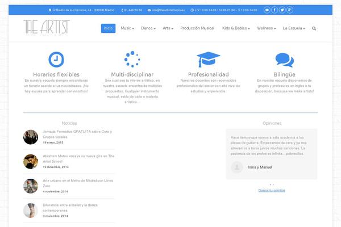Click the location pin icon in top bar
Screen dimensions: 341x227
tap(50, 10)
